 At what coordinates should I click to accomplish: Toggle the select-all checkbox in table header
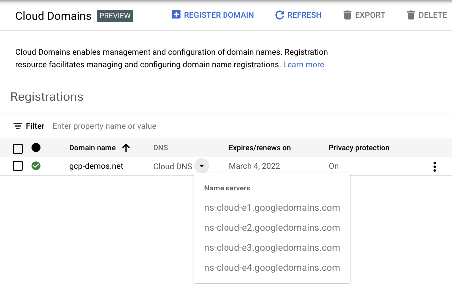click(x=18, y=148)
